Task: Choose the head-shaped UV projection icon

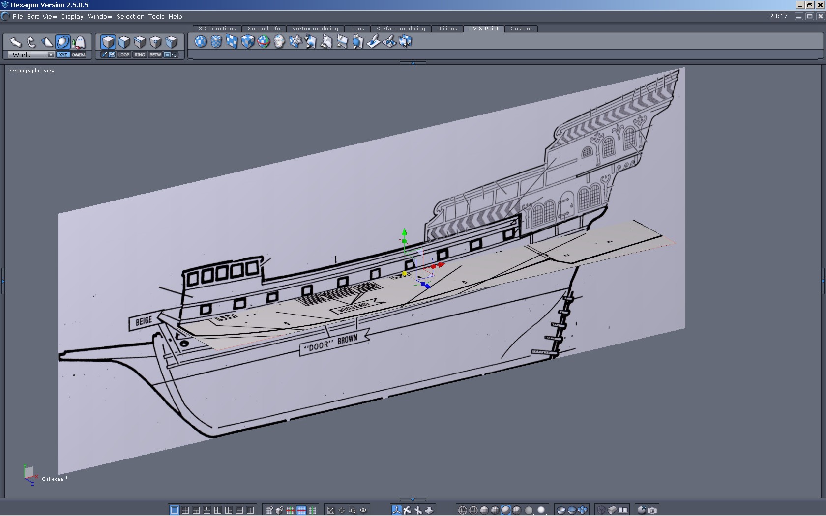Action: [x=279, y=42]
